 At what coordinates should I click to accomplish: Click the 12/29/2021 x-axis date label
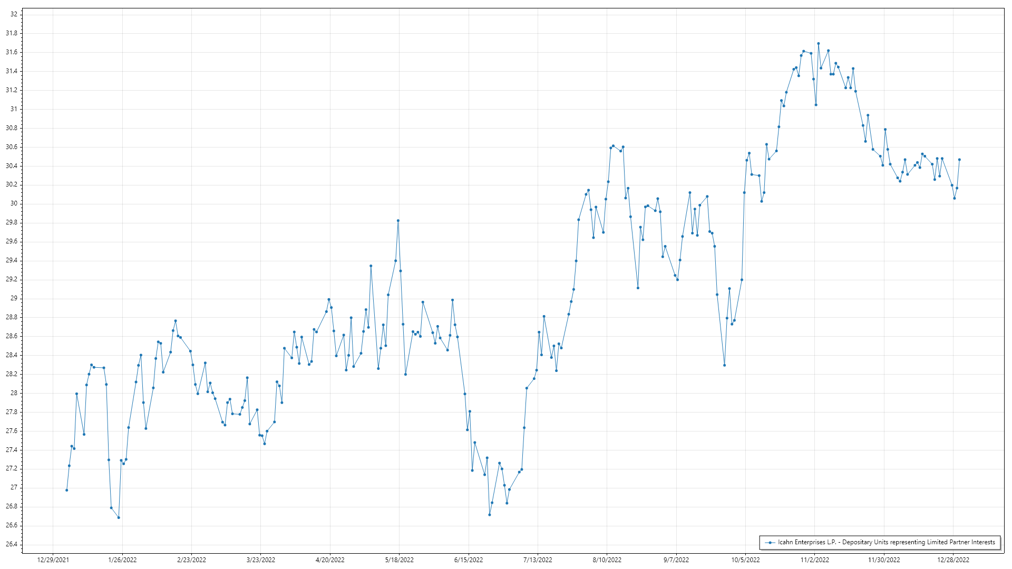(53, 560)
